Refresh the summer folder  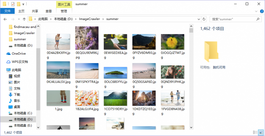(x=204, y=19)
